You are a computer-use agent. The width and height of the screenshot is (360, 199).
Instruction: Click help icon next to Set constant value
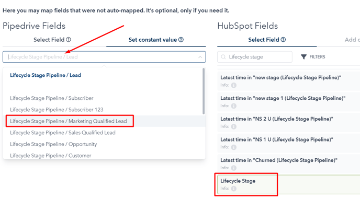(181, 40)
